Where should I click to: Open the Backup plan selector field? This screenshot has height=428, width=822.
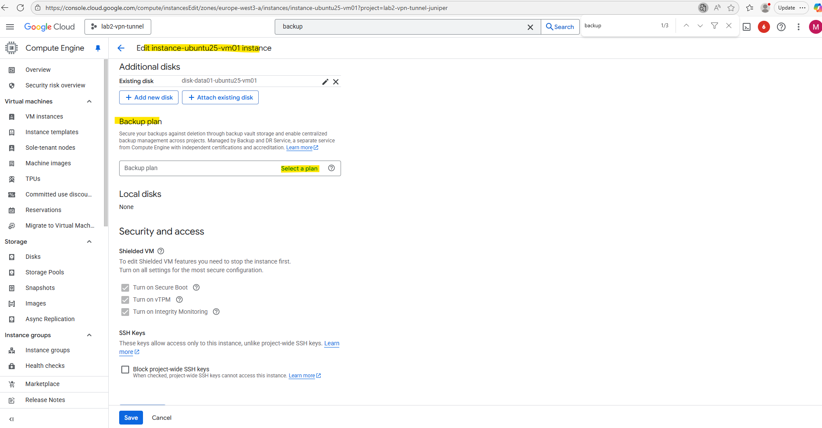230,168
